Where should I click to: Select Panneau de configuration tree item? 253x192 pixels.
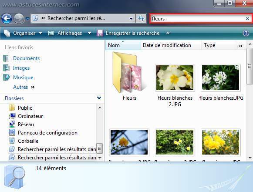tap(47, 133)
